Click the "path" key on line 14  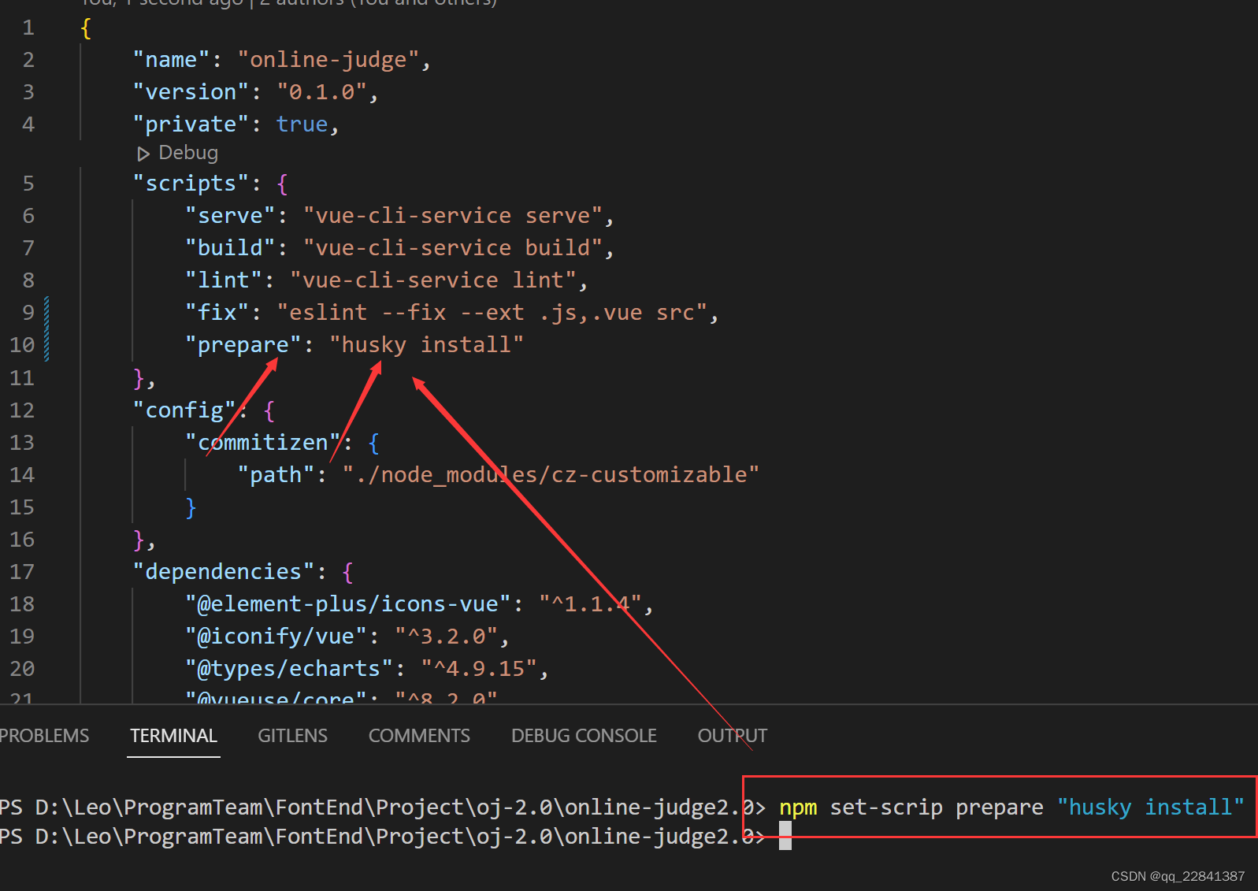click(276, 475)
